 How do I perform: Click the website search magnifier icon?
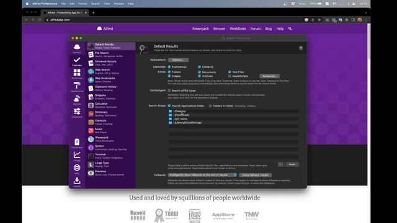(290, 28)
